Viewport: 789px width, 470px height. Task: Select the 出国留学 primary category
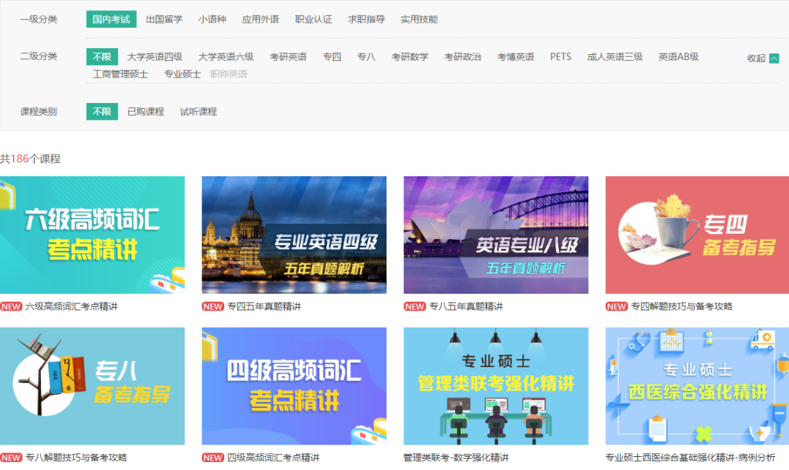point(164,20)
